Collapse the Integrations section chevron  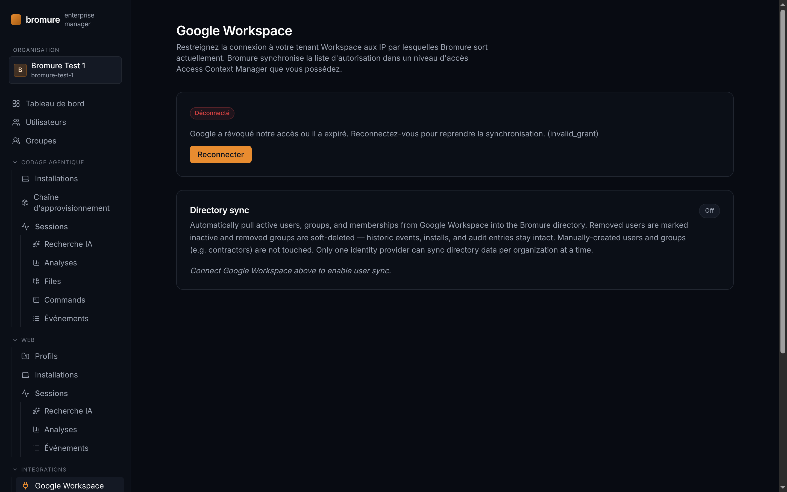click(15, 469)
